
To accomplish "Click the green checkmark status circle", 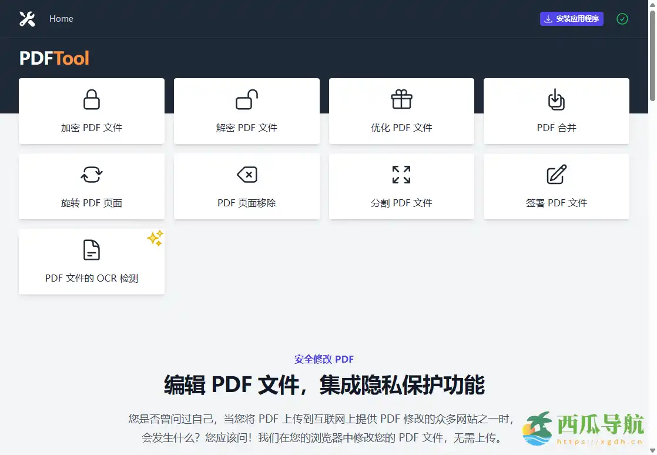I will (622, 19).
